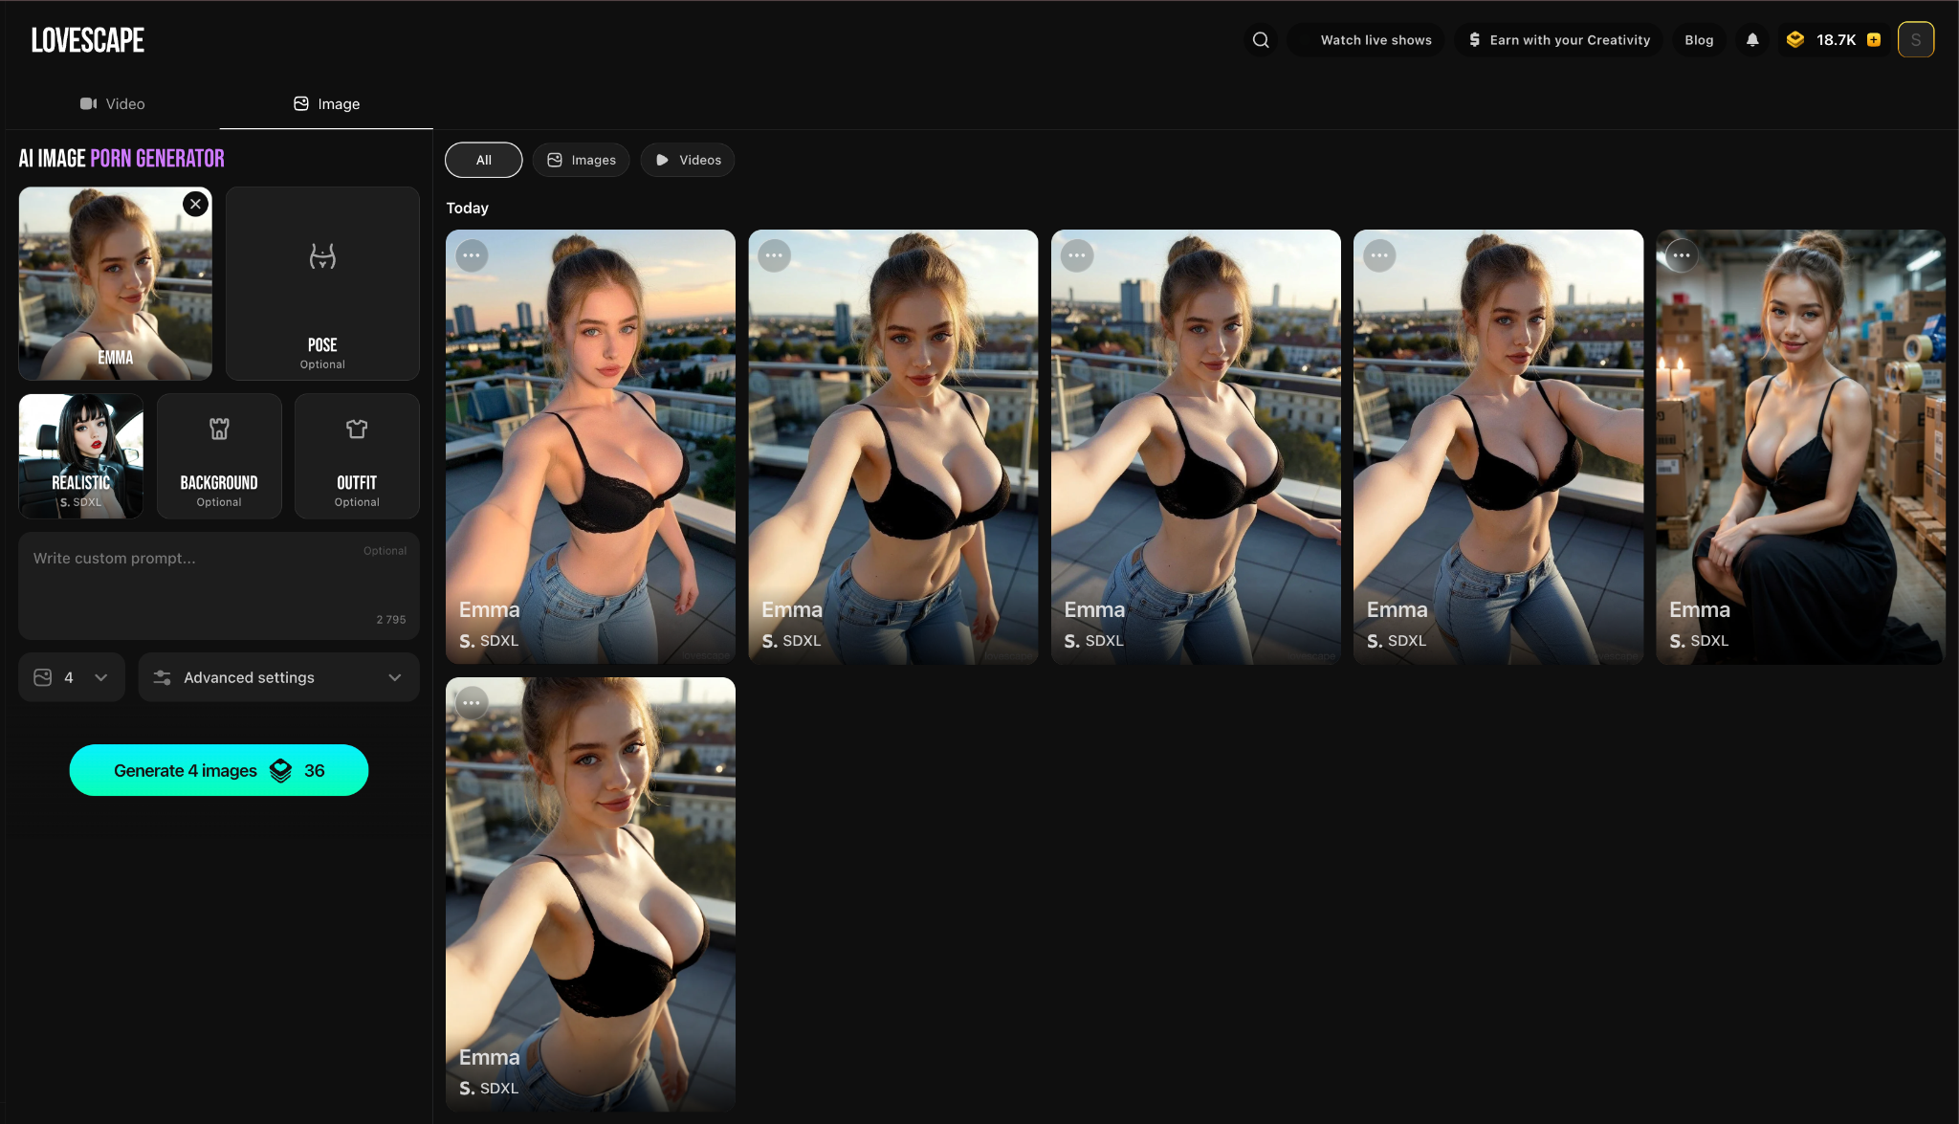Open the Emma image in second row
Screen dimensions: 1959x1124
point(590,894)
